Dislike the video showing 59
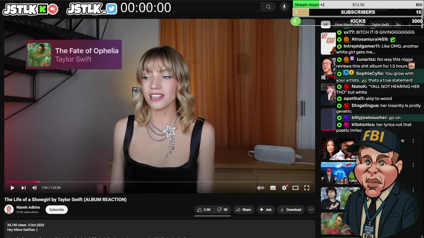 223,210
